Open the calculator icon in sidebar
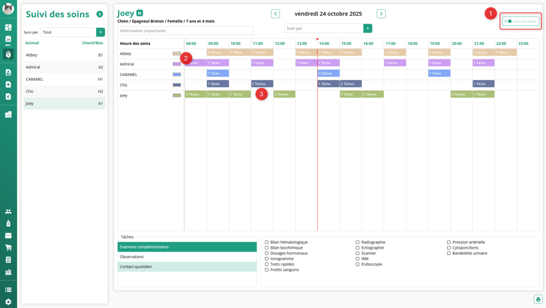The image size is (546, 308). (x=8, y=260)
